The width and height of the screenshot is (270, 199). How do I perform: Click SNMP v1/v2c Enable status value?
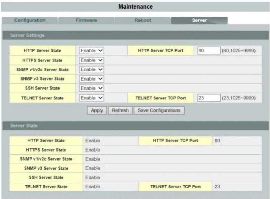93,159
